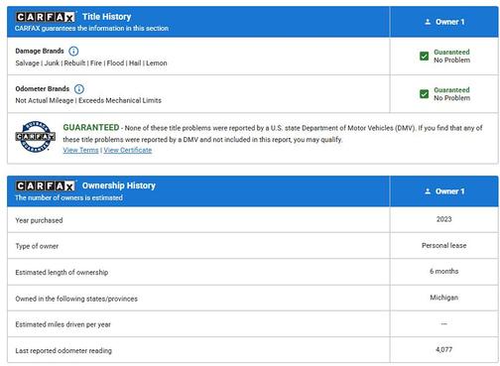
Task: Click the Michigan value
Action: 443,298
